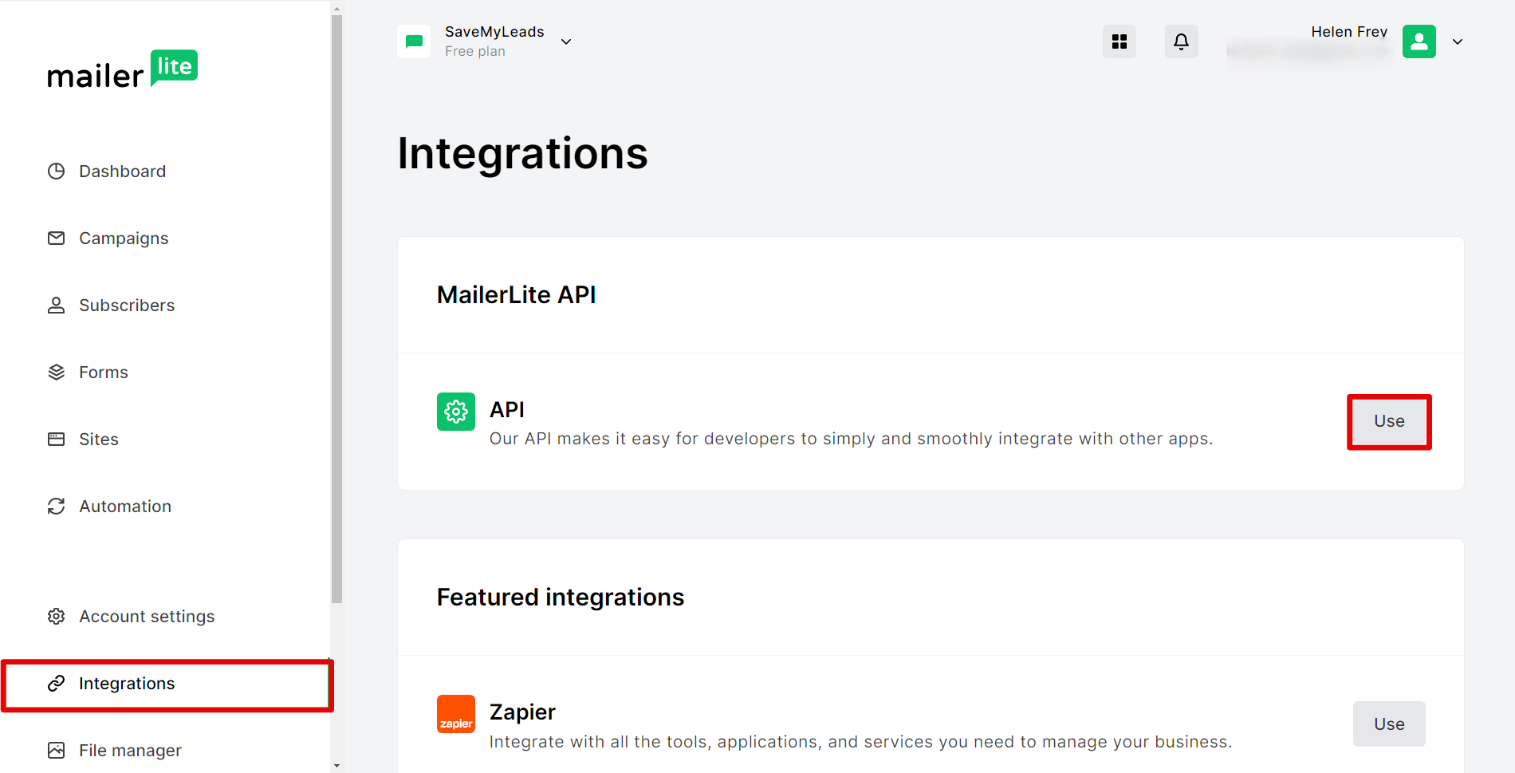
Task: Click the SaveMyLeads account name
Action: (494, 32)
